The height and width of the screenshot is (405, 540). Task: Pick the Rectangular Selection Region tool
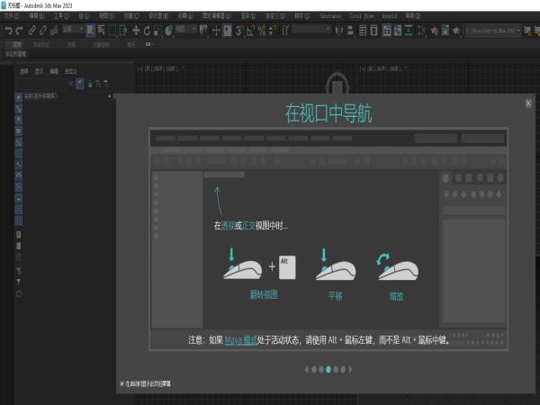coord(112,31)
